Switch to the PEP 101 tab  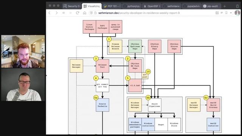pyautogui.click(x=112, y=6)
